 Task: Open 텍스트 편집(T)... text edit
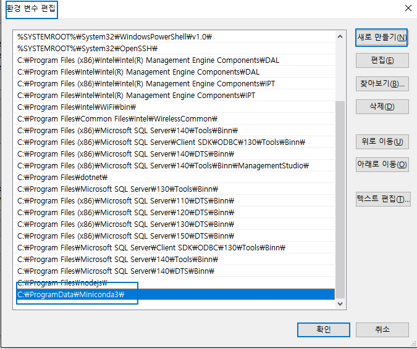click(x=383, y=199)
